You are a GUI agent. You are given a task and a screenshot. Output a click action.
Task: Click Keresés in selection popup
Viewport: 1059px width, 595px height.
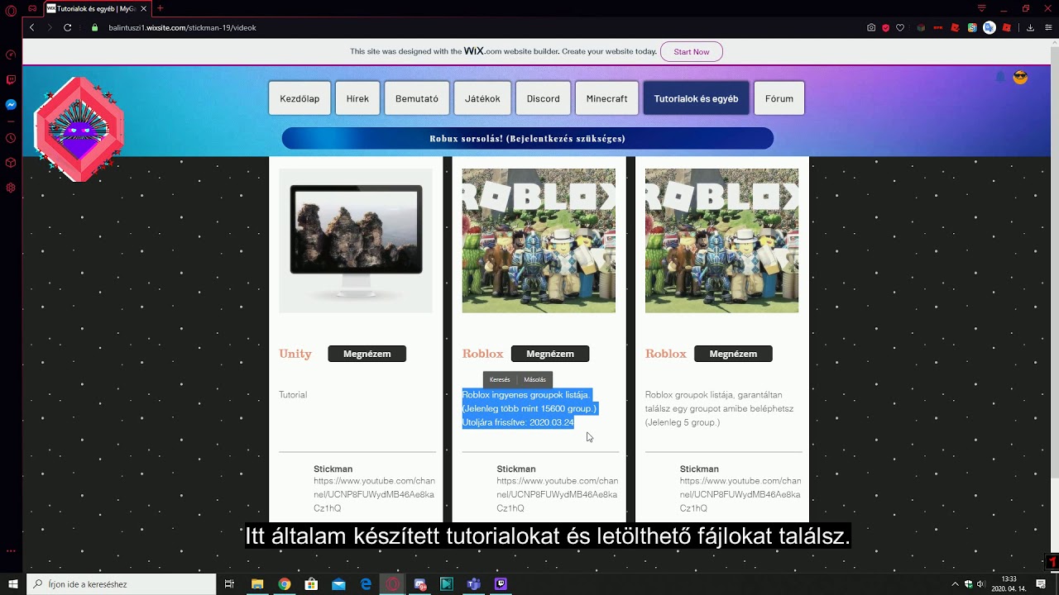(500, 380)
